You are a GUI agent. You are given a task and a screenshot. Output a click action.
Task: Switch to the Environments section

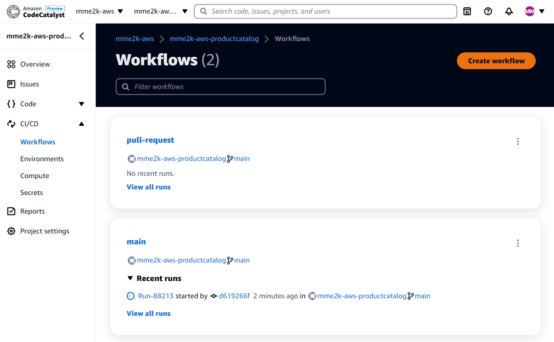42,159
